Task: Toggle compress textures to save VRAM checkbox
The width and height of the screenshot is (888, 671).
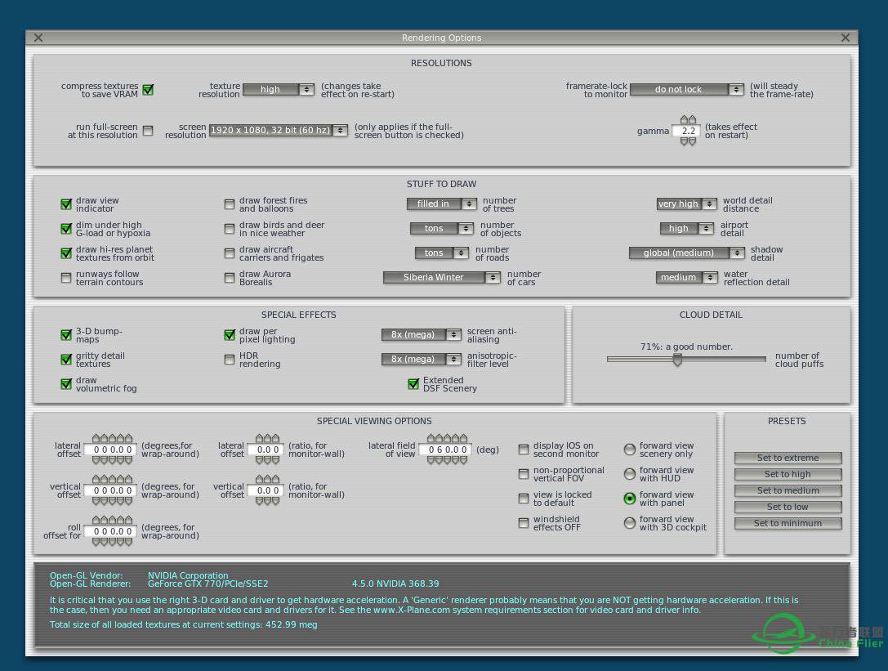Action: point(149,90)
